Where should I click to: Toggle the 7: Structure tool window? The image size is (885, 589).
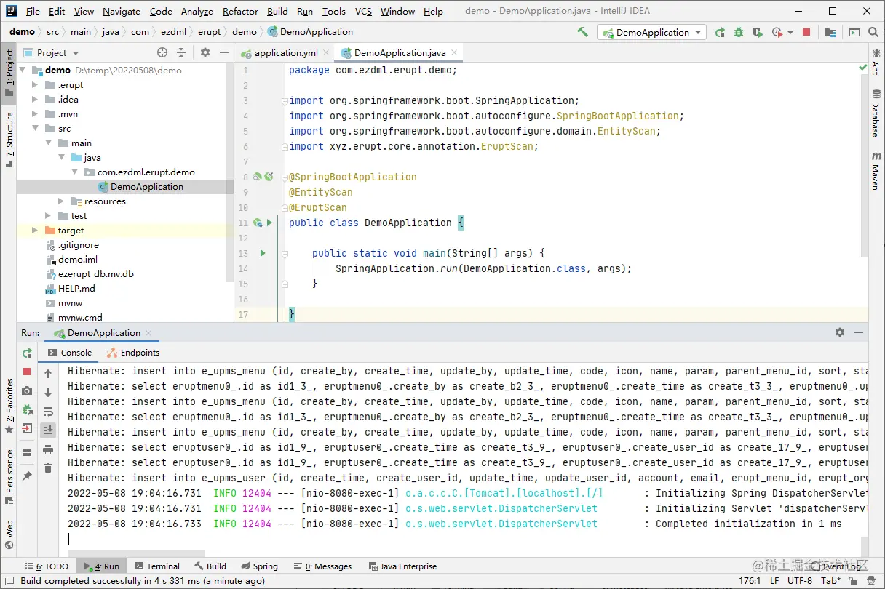(9, 140)
